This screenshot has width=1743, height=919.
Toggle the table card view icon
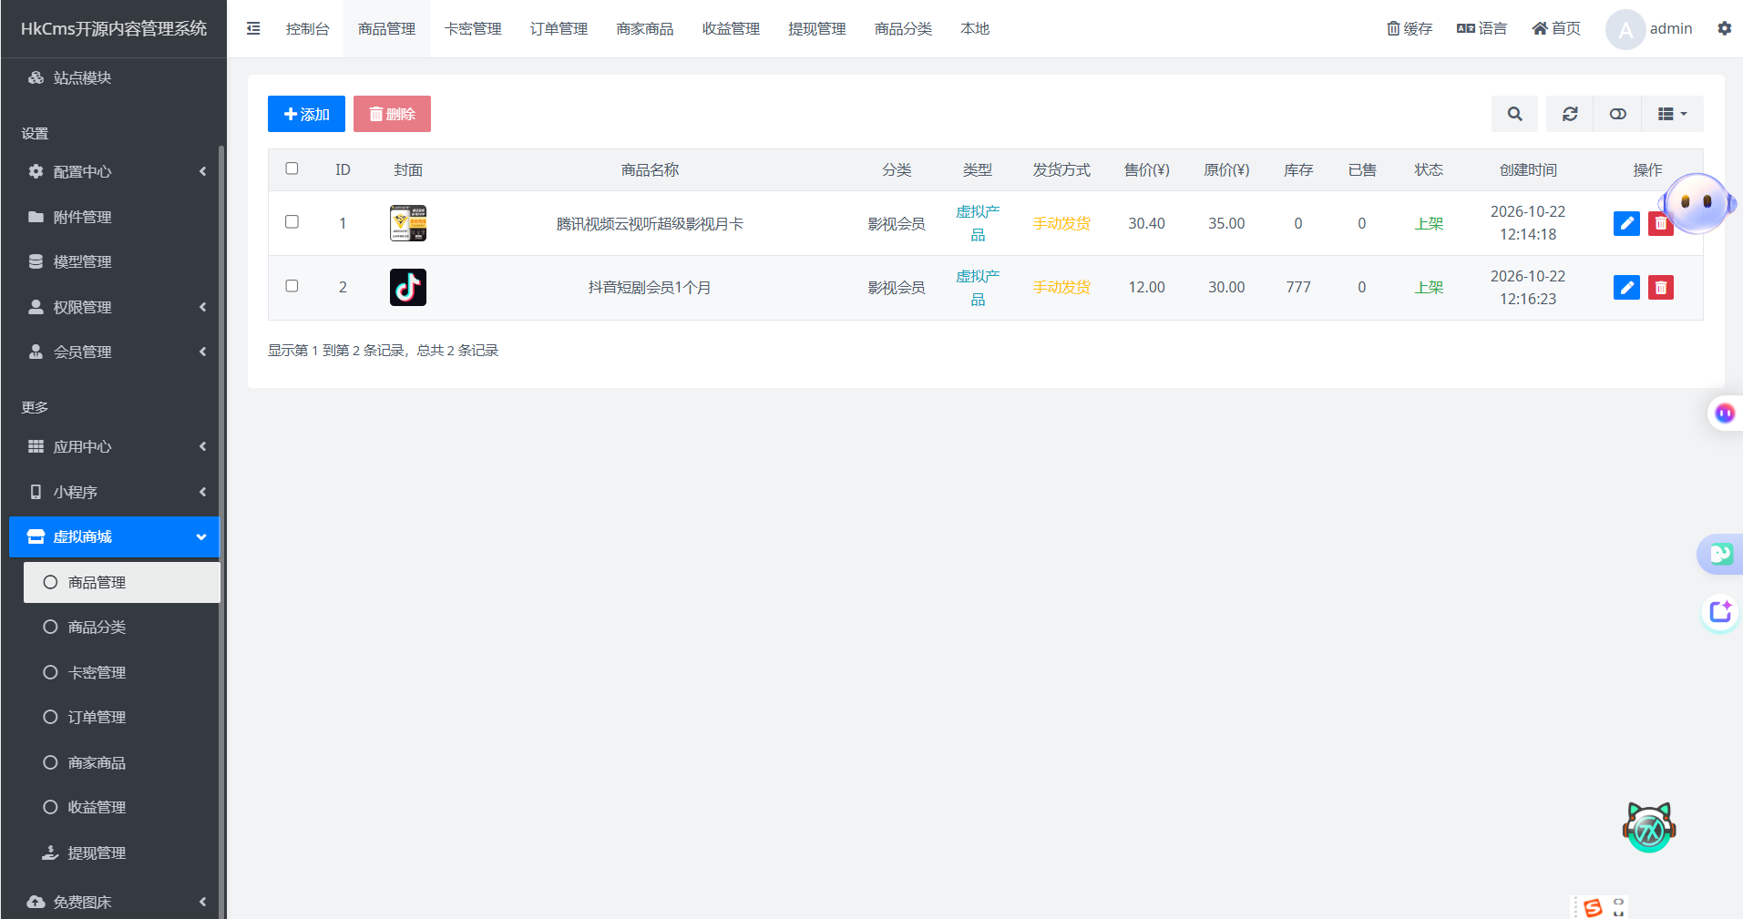click(1618, 114)
